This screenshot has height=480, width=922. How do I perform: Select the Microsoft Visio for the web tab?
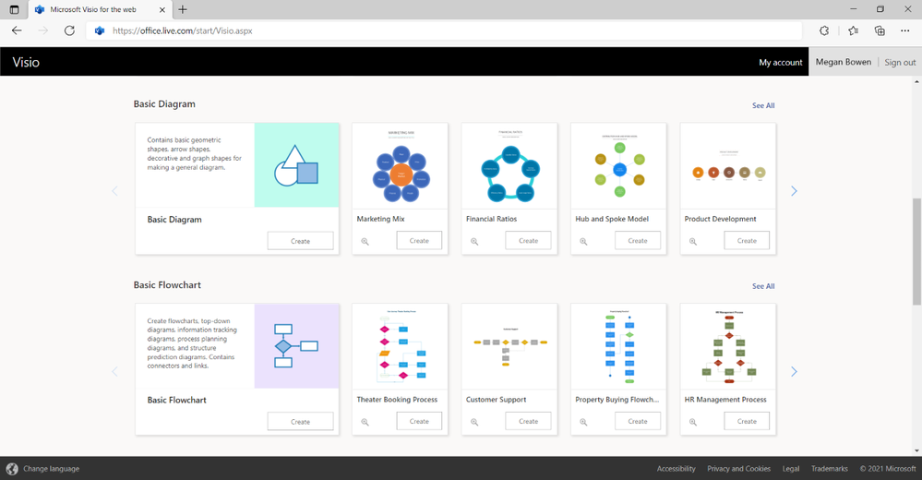[98, 9]
